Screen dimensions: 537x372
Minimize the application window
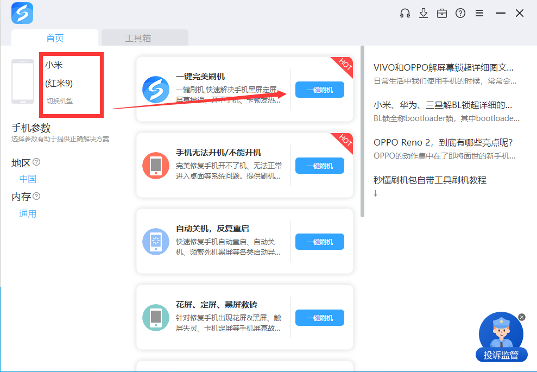(501, 14)
